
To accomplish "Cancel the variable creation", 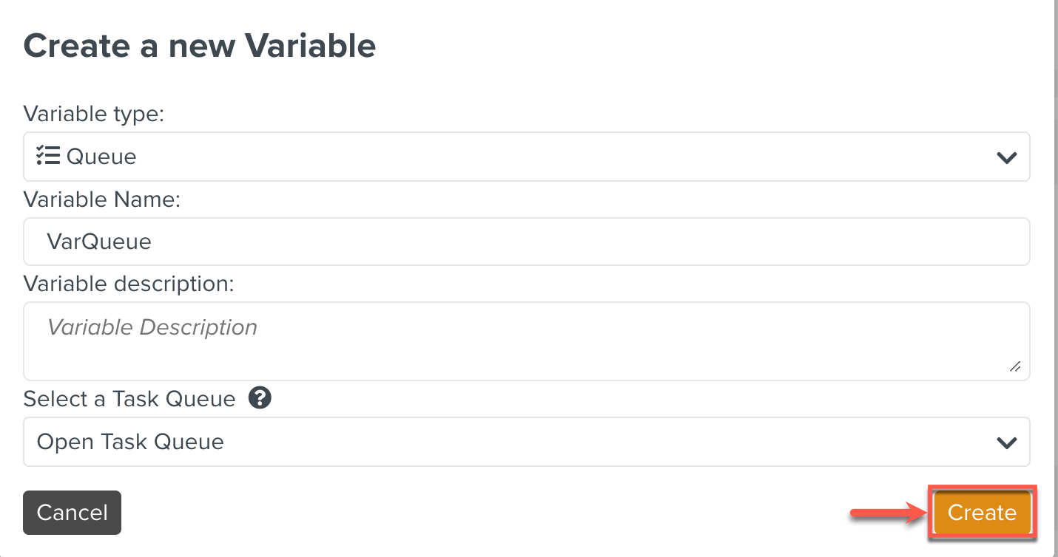I will point(72,512).
